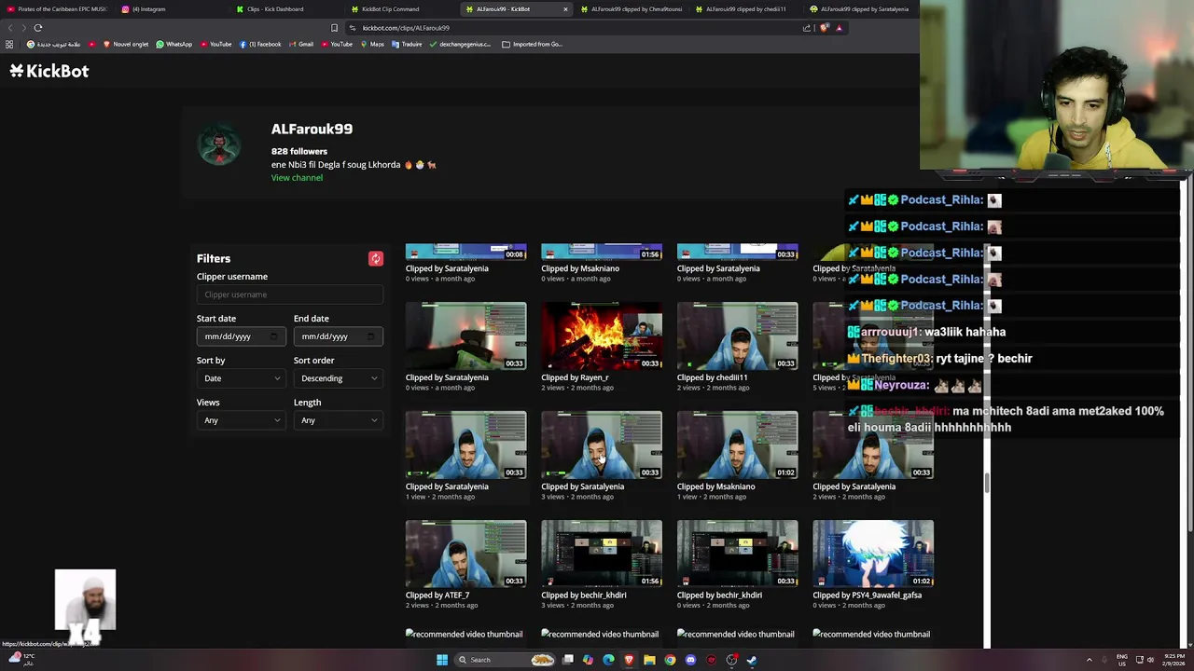This screenshot has width=1194, height=671.
Task: Open the volume and network tray icons
Action: pyautogui.click(x=1145, y=660)
